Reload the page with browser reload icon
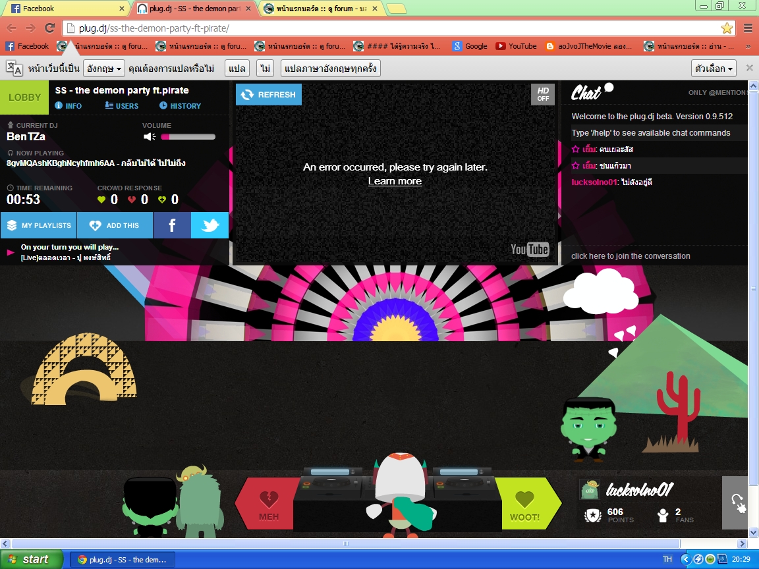The height and width of the screenshot is (569, 759). [x=49, y=28]
